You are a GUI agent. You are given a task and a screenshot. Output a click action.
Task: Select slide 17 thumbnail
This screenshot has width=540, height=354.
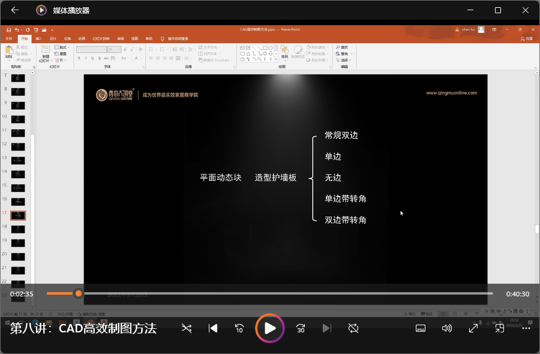click(18, 215)
